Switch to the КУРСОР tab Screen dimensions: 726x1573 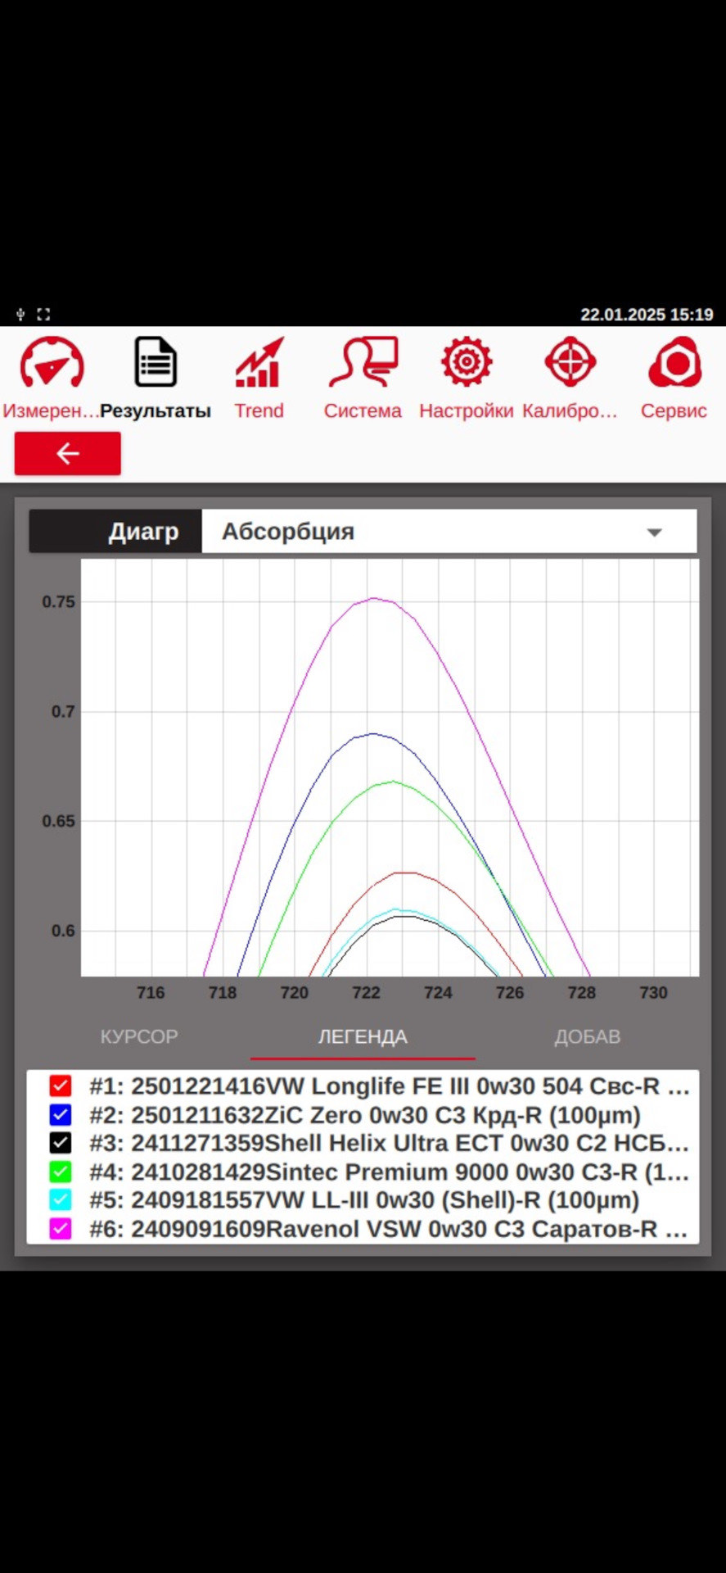[x=139, y=1036]
